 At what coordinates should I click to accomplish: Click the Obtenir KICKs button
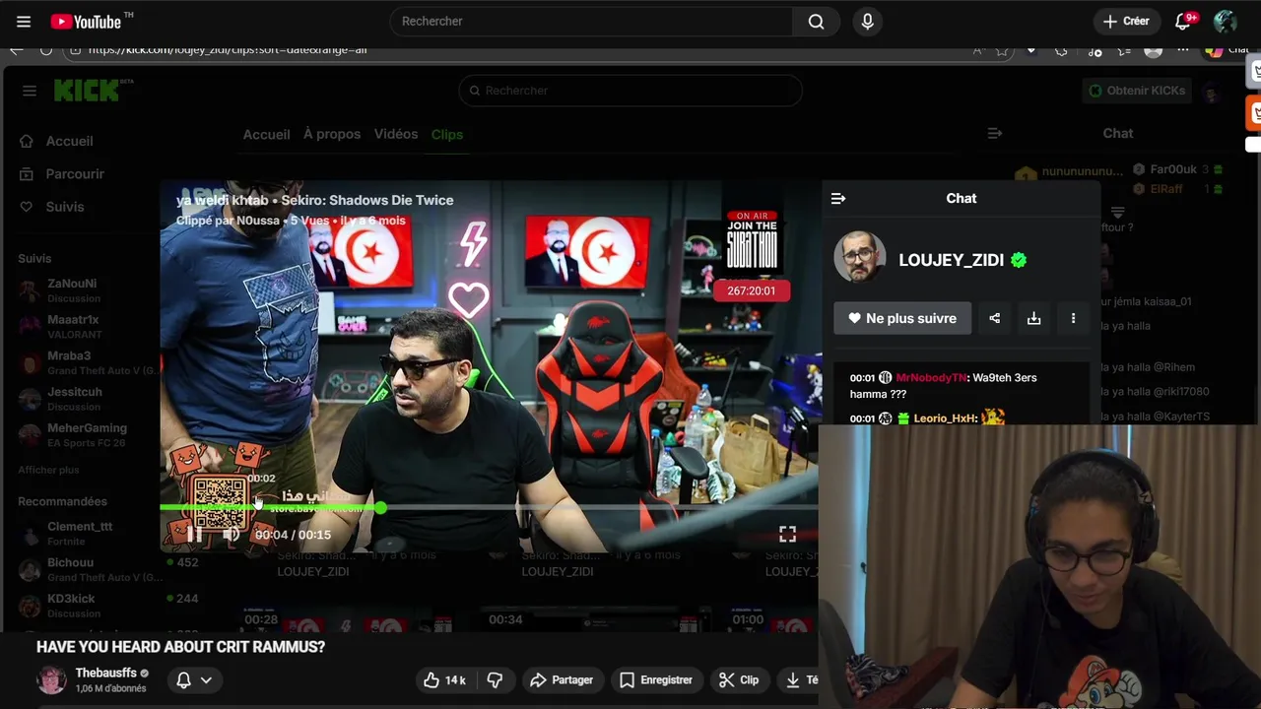1136,91
